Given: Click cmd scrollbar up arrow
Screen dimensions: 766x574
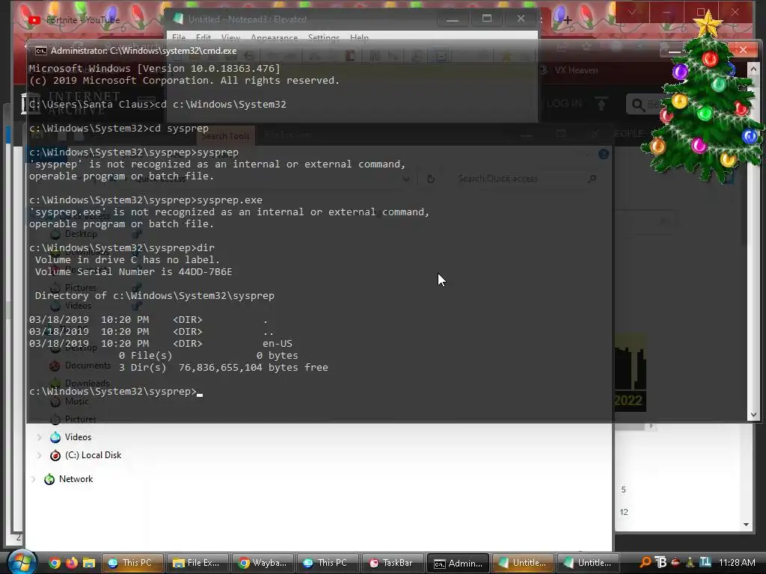Looking at the screenshot, I should click(753, 70).
